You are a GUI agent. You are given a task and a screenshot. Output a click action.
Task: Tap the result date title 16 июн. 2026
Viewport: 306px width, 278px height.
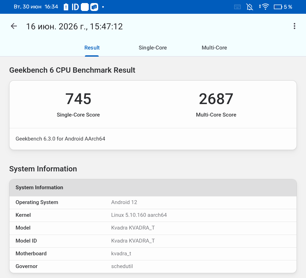tap(74, 27)
